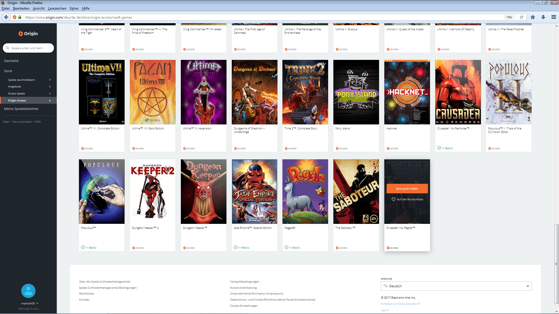This screenshot has width=559, height=314.
Task: Open Firefox hamburger menu
Action: click(x=553, y=17)
